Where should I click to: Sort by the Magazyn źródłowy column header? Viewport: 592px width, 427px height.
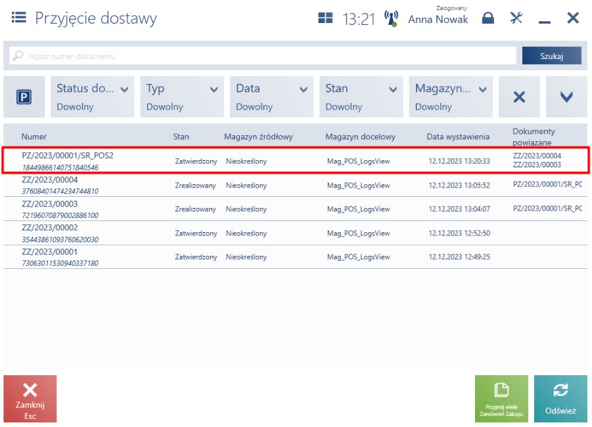click(258, 137)
